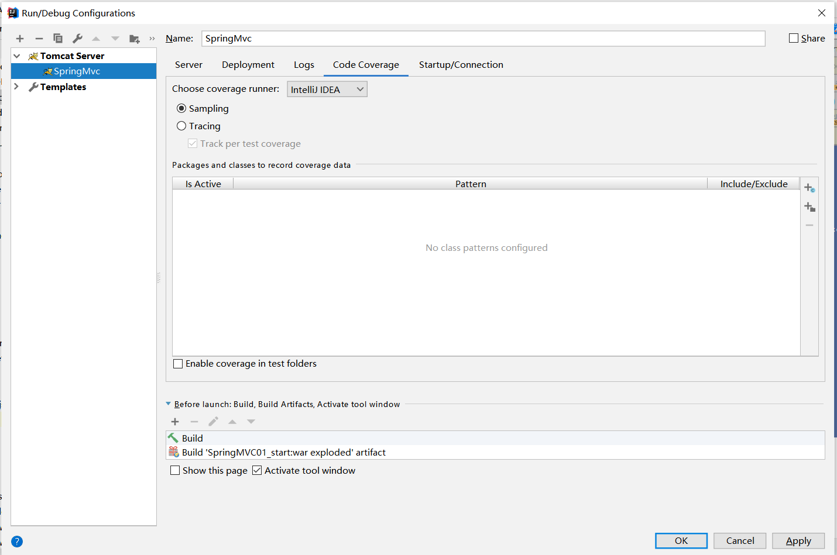Move configuration up arrow in left toolbar

tap(96, 39)
